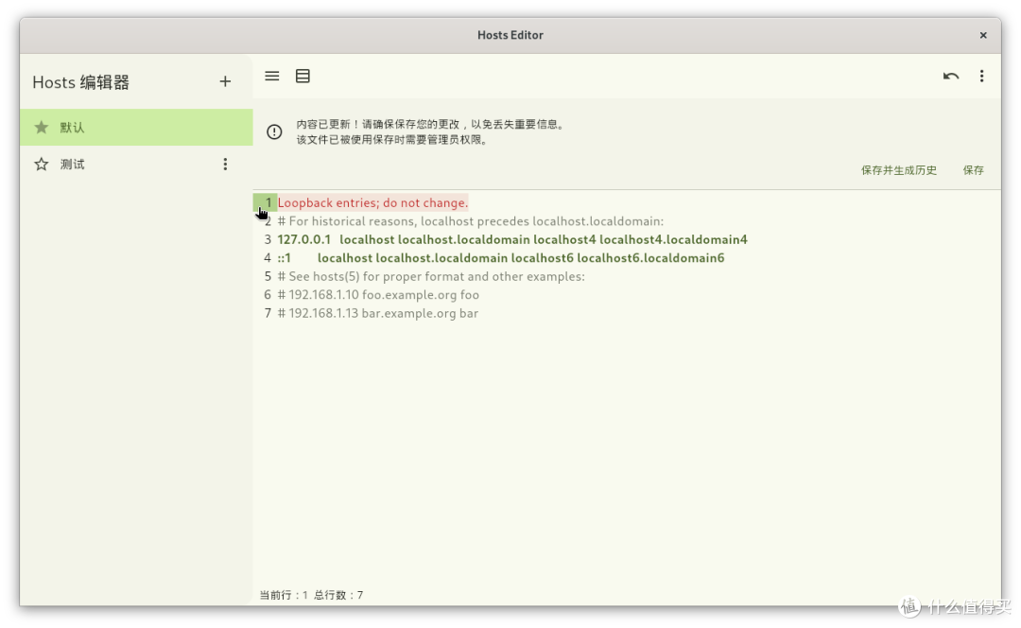1021x628 pixels.
Task: Toggle sidebar with the hamburger menu icon
Action: [272, 77]
